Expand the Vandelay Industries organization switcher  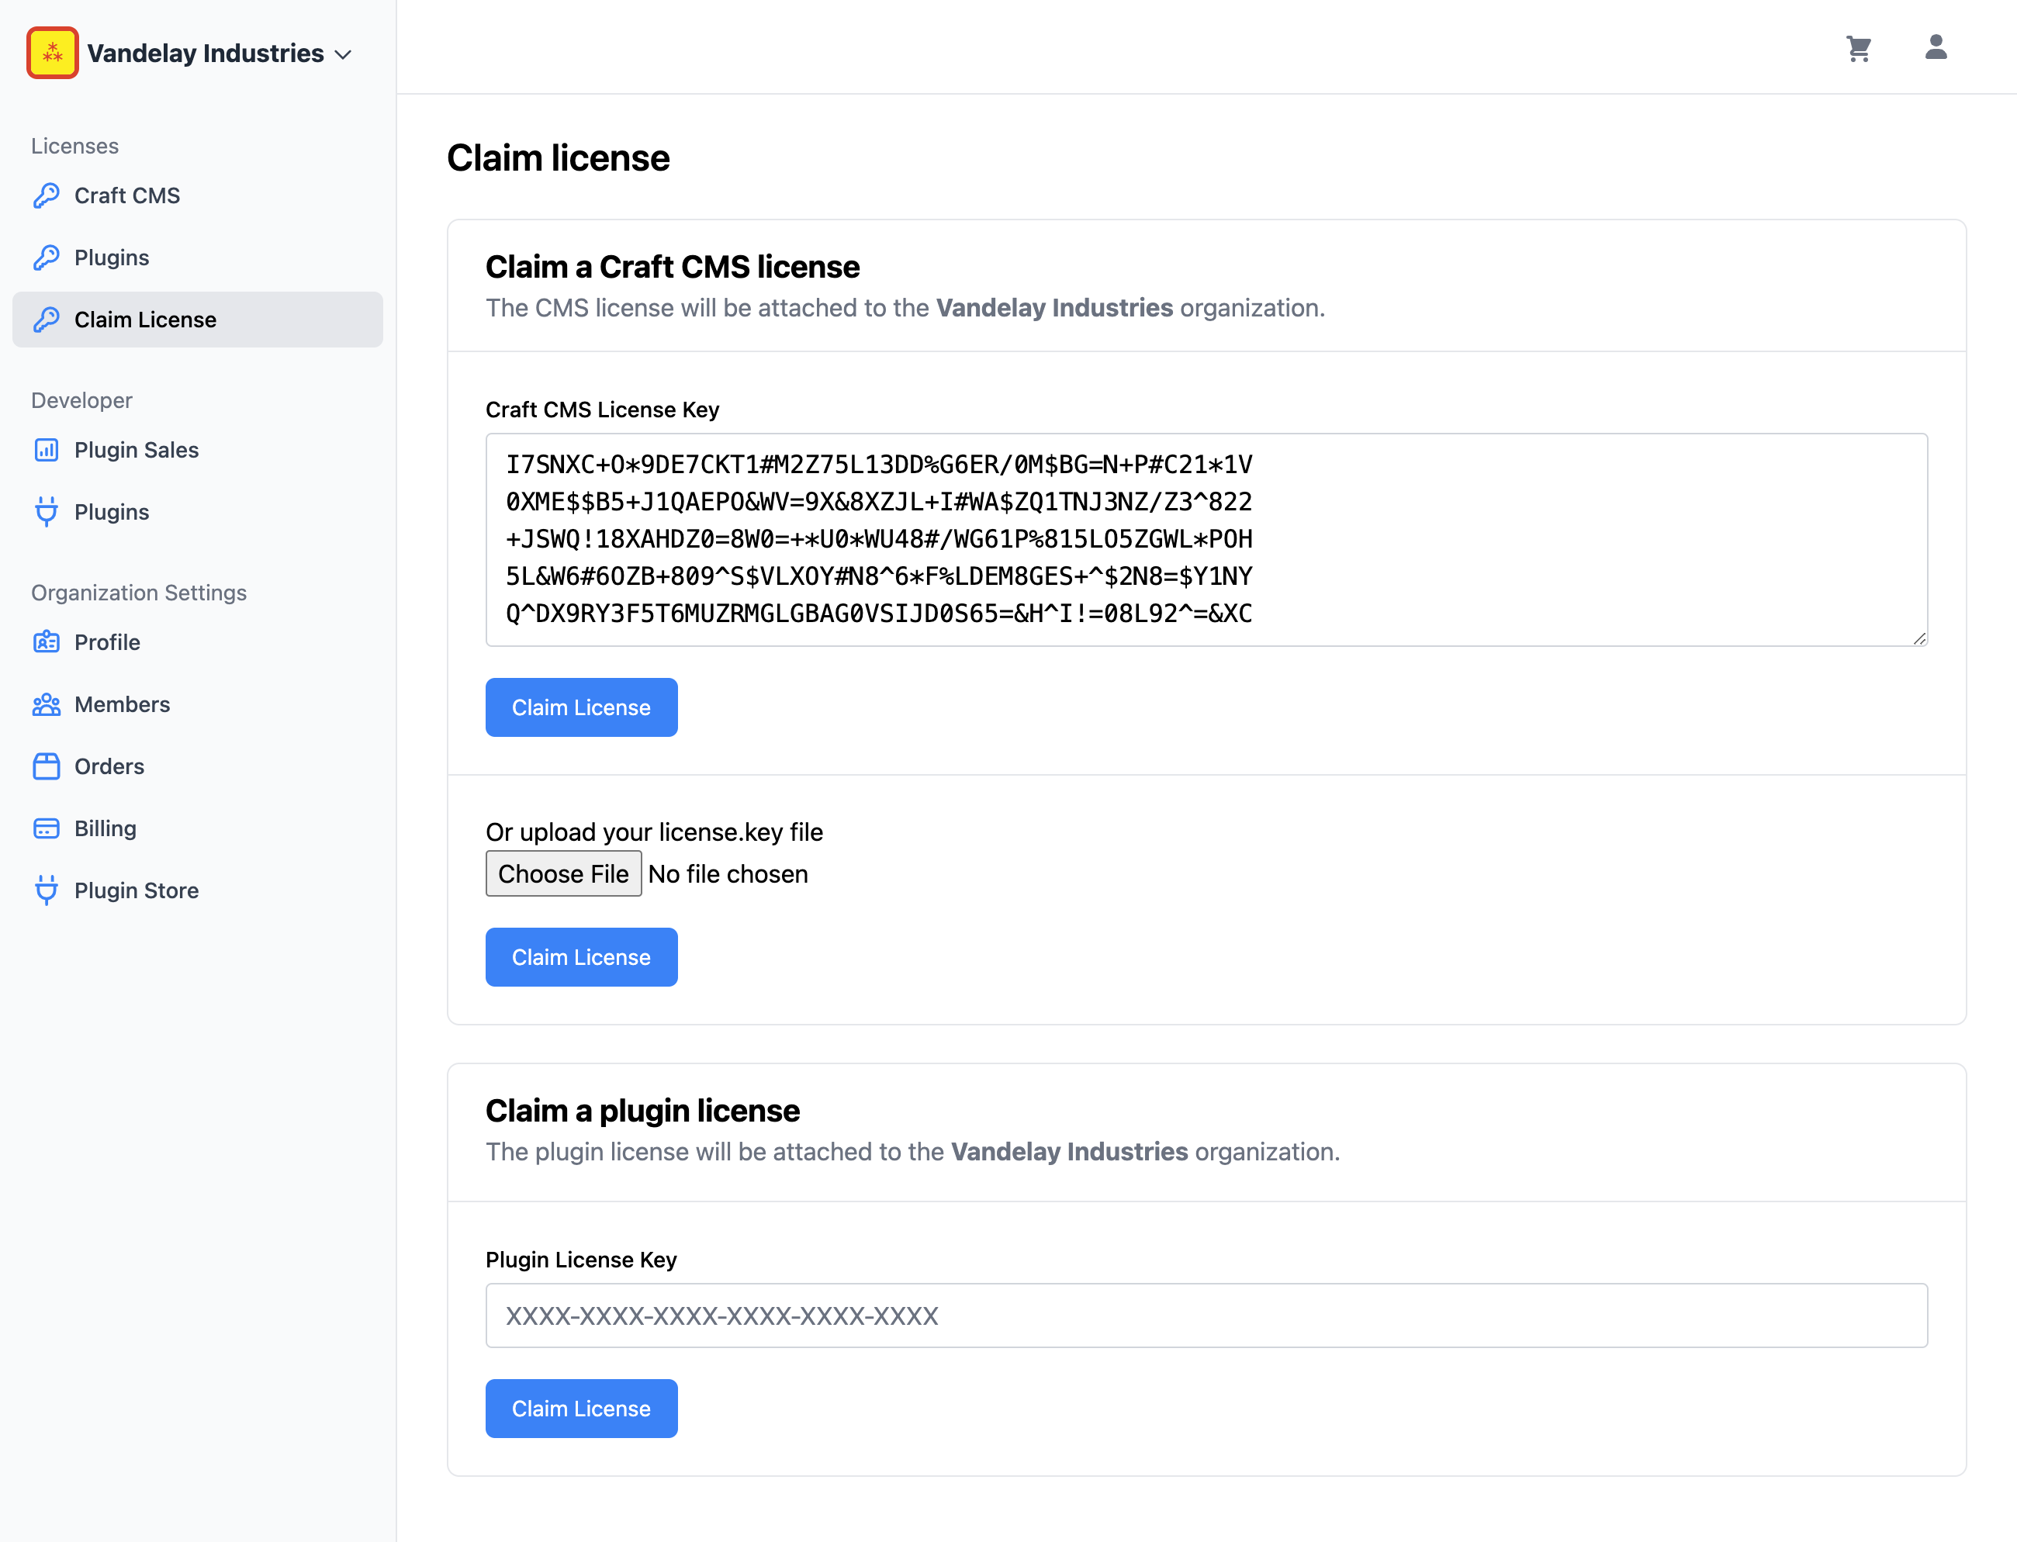(x=190, y=54)
